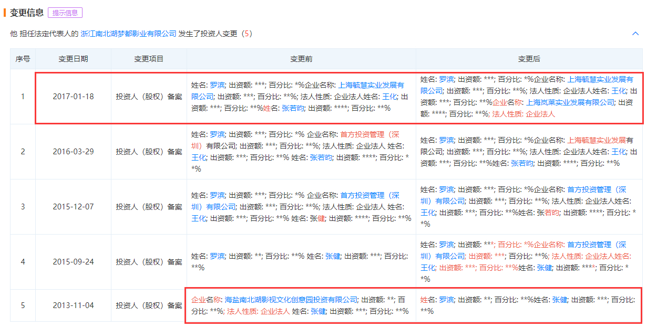Open 罗滨 link in 变更前 of 2016-03-29 row

[217, 134]
